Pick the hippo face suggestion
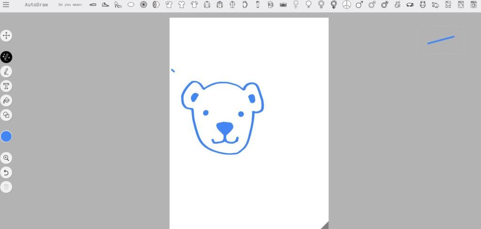Image resolution: width=481 pixels, height=229 pixels. 423,5
